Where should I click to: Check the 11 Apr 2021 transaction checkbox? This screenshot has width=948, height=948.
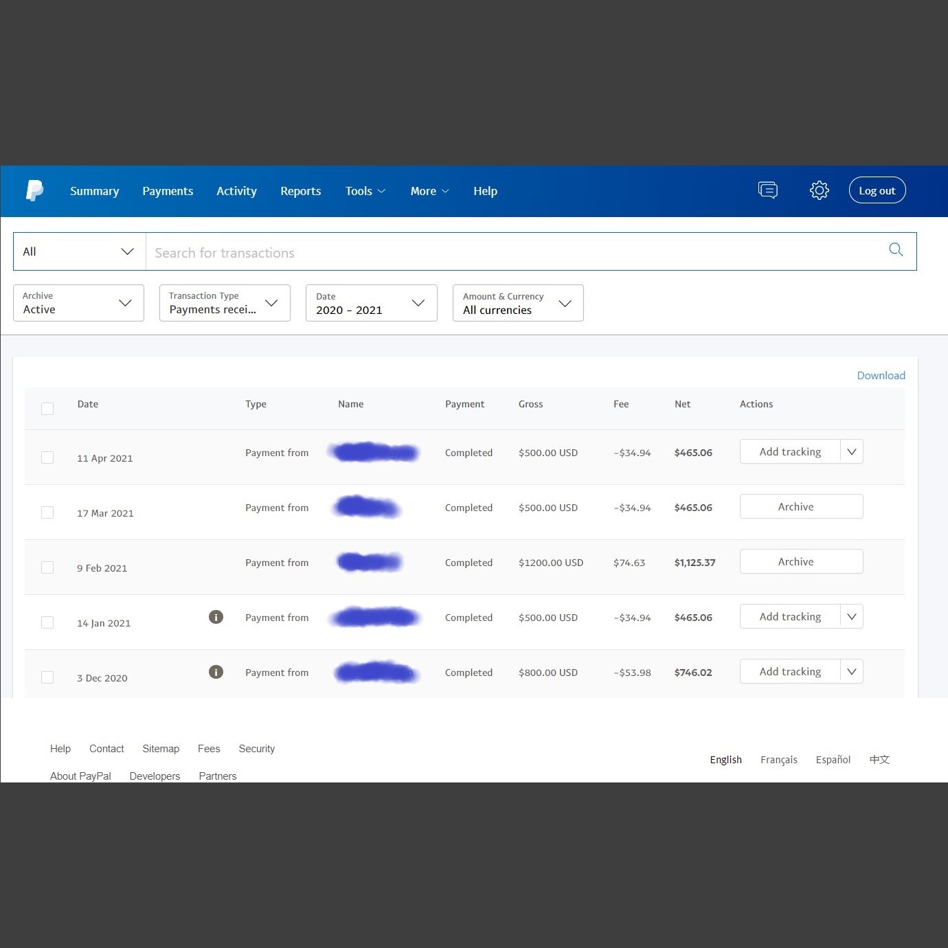tap(47, 458)
